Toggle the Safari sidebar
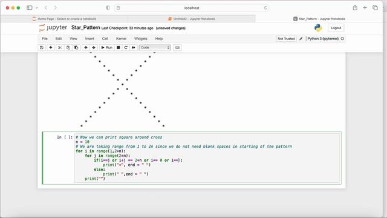The image size is (387, 218). pyautogui.click(x=30, y=8)
